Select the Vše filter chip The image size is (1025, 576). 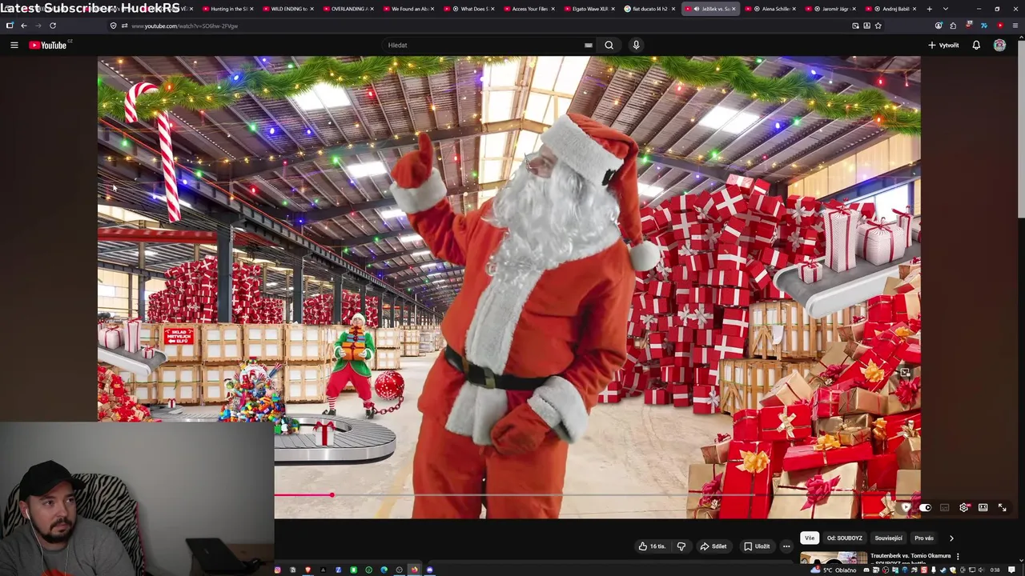click(x=810, y=538)
